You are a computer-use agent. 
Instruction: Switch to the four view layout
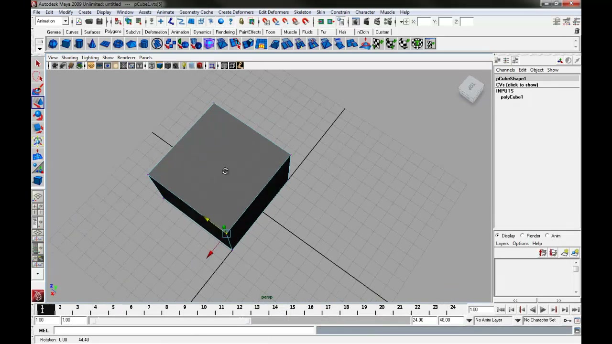pos(38,209)
